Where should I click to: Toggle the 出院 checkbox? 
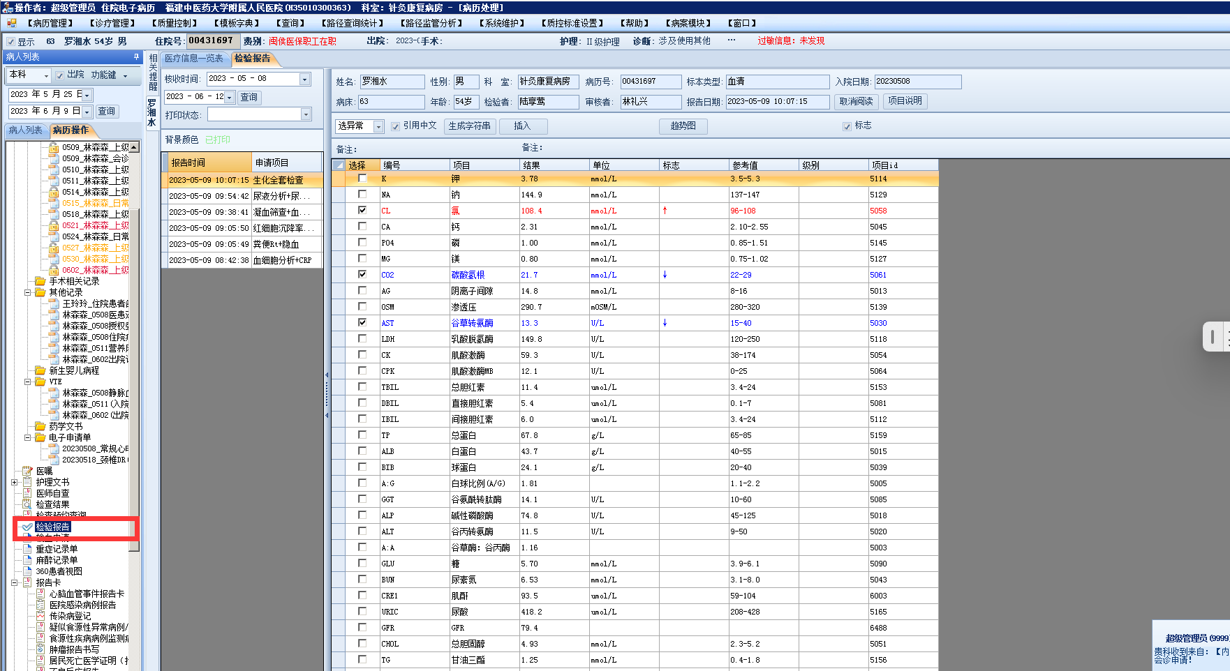pyautogui.click(x=60, y=75)
